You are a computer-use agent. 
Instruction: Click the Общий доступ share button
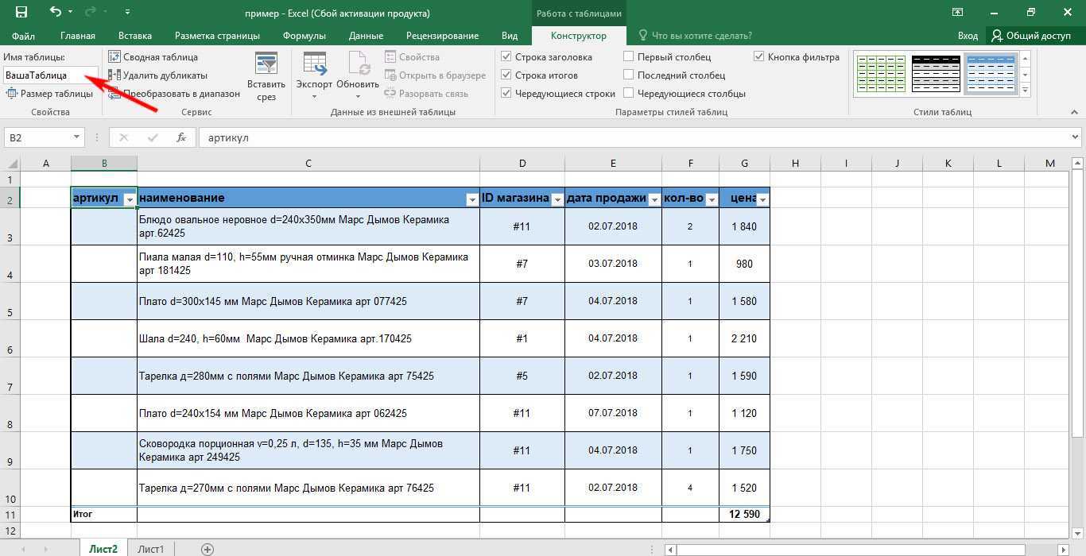(x=1030, y=36)
